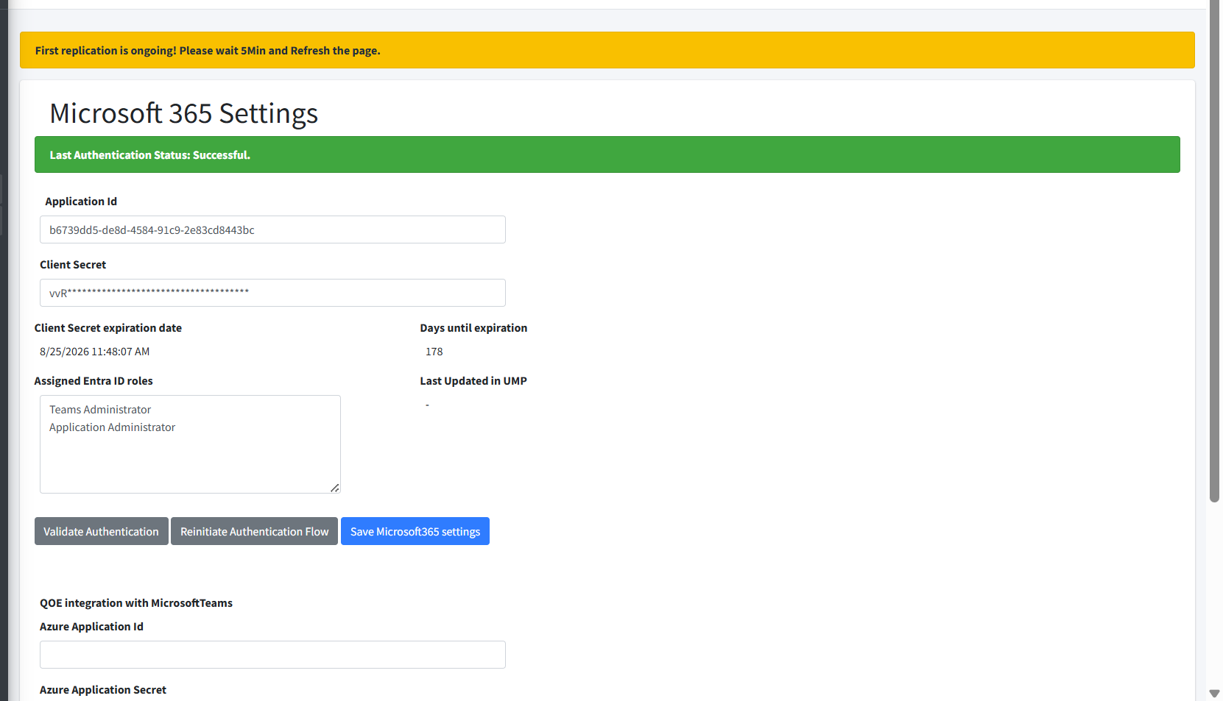Focus the Application Id input field

(x=272, y=229)
